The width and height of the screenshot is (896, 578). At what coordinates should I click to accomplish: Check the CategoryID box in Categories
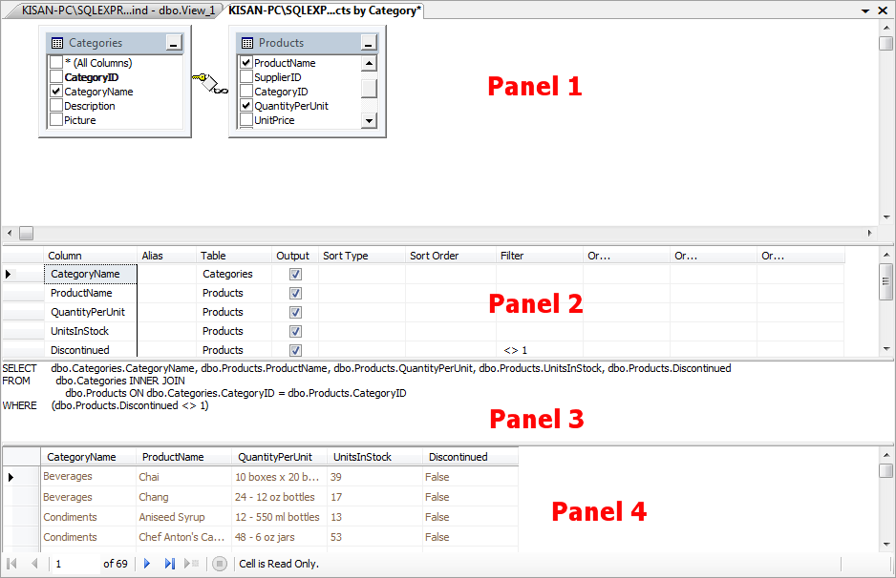(x=56, y=76)
